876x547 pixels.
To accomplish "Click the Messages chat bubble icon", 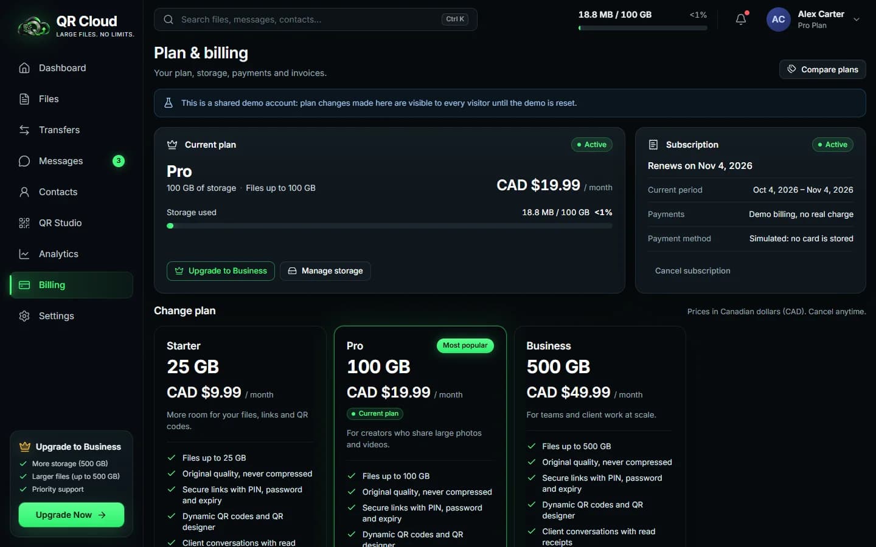I will tap(24, 161).
